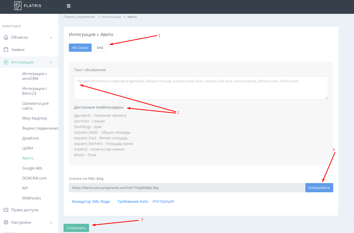Select Авито in the sidebar
Viewport: 354px width, 233px height.
point(28,158)
